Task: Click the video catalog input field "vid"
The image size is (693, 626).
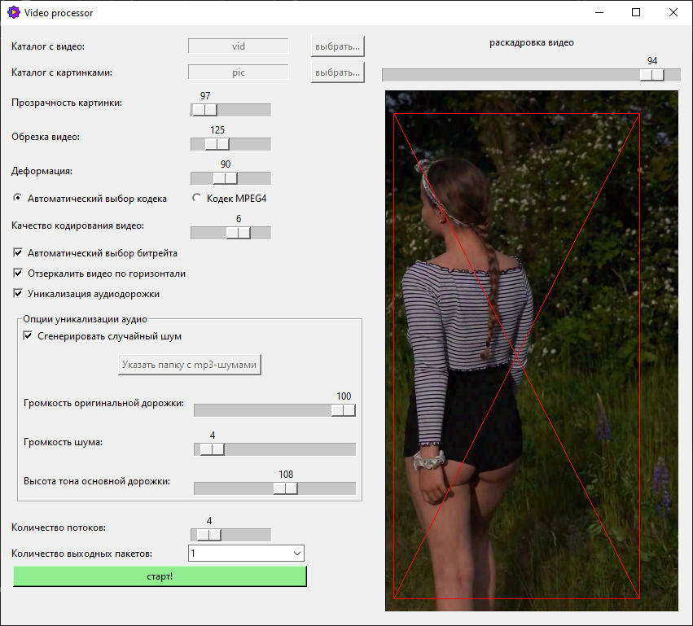Action: (239, 46)
